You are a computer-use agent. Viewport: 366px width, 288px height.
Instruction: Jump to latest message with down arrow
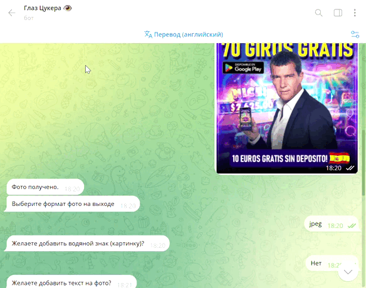pyautogui.click(x=348, y=272)
